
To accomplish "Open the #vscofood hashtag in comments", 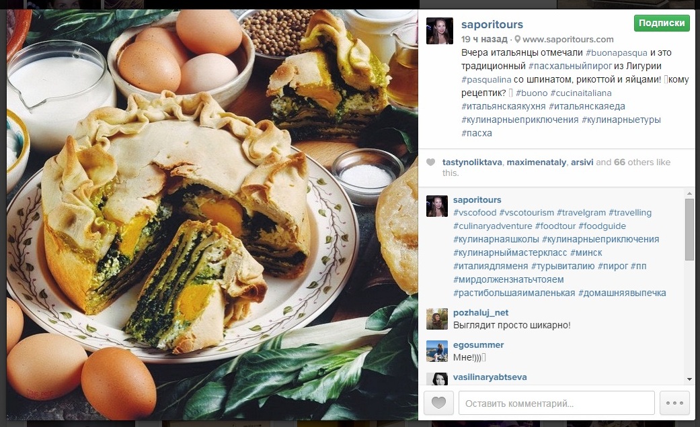I will tap(475, 213).
